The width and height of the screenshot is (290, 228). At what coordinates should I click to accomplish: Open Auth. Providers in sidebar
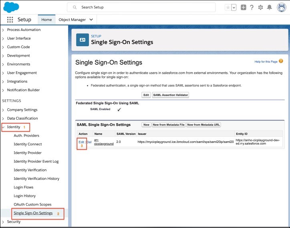tap(26, 136)
